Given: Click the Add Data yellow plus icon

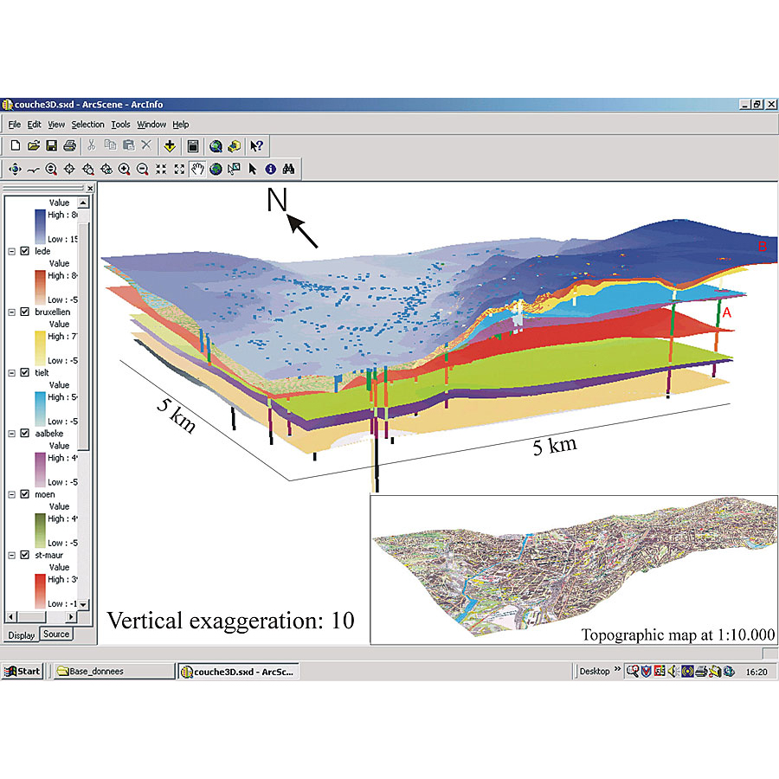Looking at the screenshot, I should coord(170,146).
